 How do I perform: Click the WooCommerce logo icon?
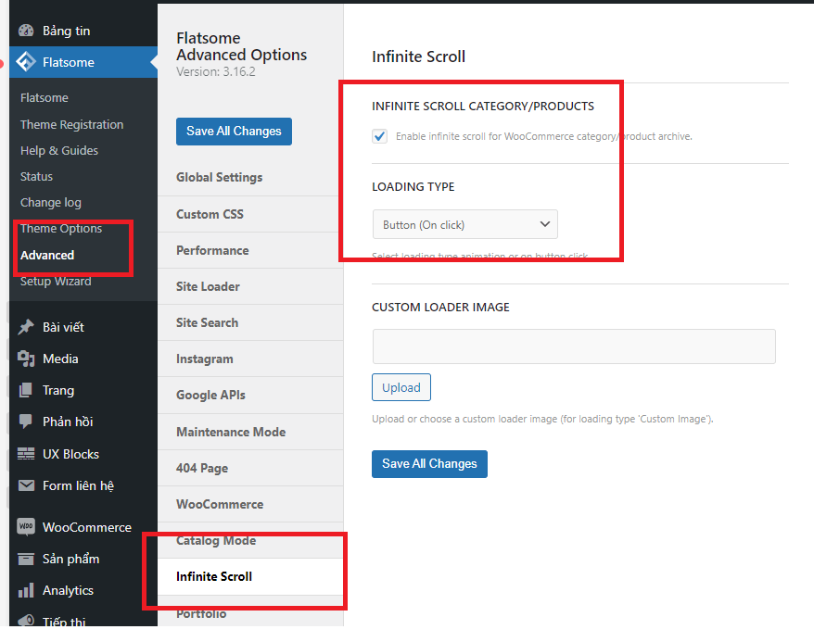[26, 527]
